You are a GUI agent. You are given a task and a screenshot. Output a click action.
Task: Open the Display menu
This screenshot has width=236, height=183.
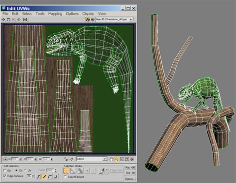(88, 14)
